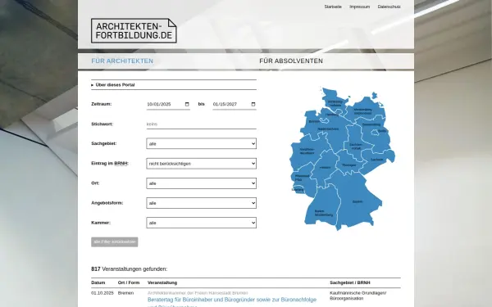Image resolution: width=492 pixels, height=307 pixels.
Task: Open the Impressum page link
Action: point(360,7)
